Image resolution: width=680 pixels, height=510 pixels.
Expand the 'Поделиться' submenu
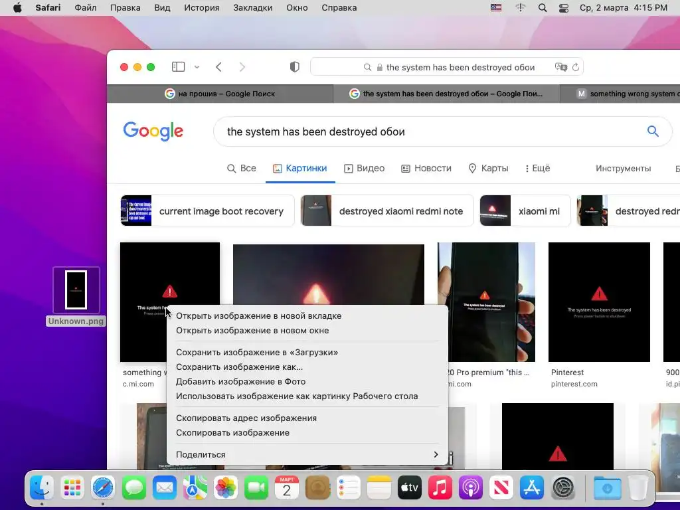[x=307, y=454]
